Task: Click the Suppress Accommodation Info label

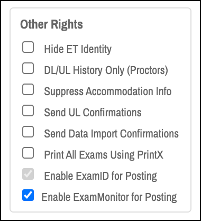Action: (108, 91)
